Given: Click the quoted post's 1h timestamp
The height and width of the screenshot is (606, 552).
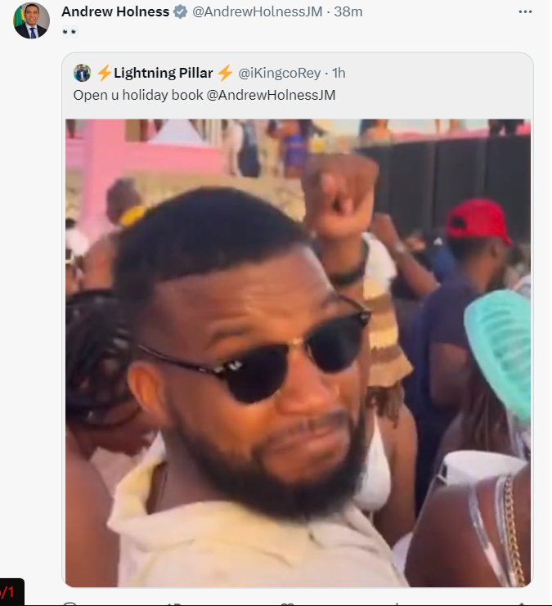Looking at the screenshot, I should [x=339, y=73].
